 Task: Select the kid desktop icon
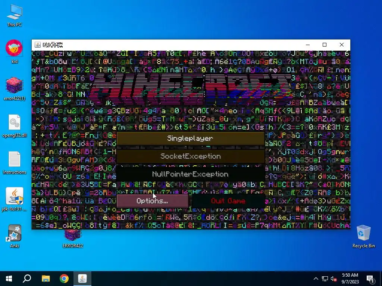(15, 52)
